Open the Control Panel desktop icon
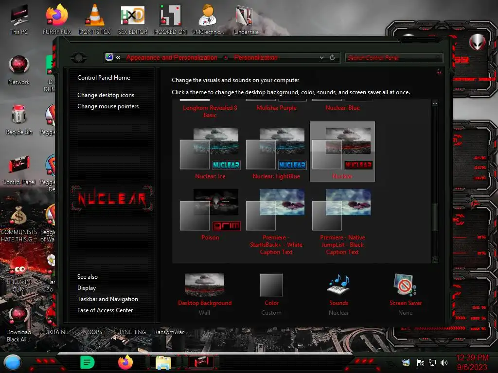498x373 pixels. click(19, 170)
